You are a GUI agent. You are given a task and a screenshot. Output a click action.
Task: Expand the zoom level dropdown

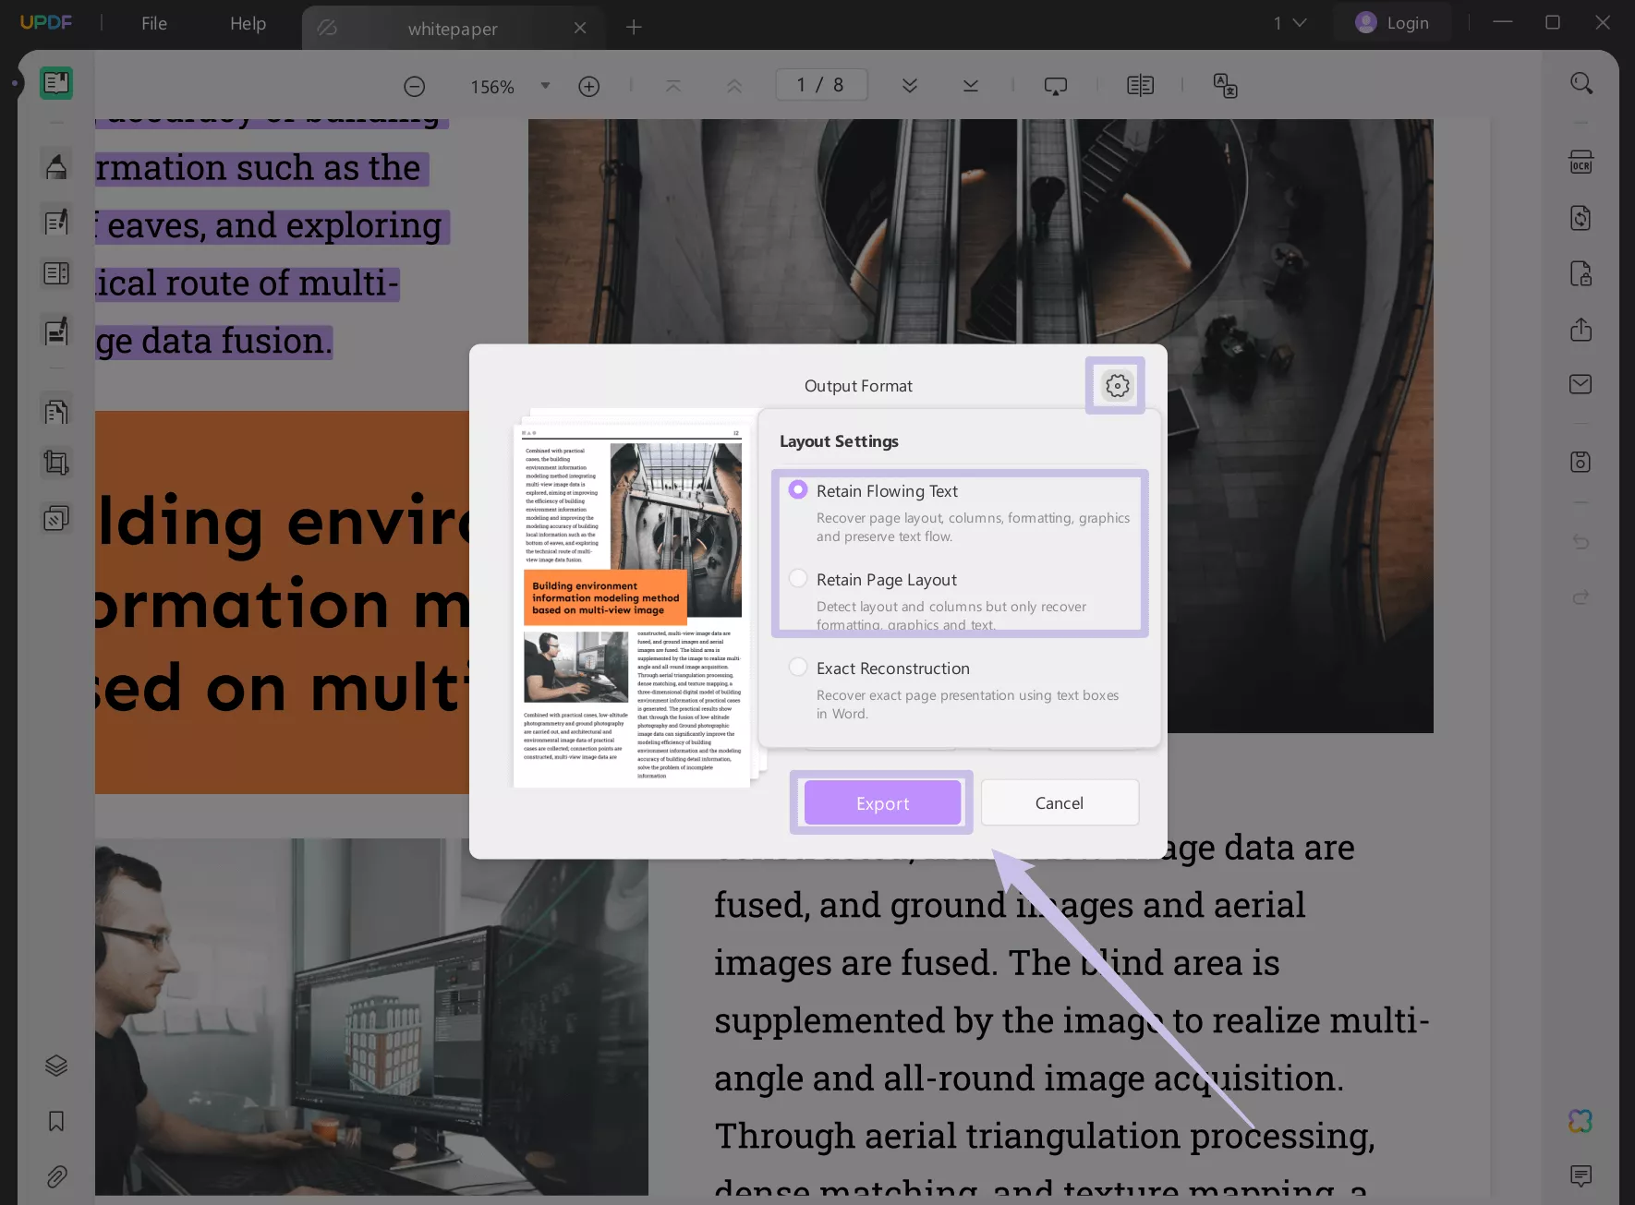[x=545, y=86]
